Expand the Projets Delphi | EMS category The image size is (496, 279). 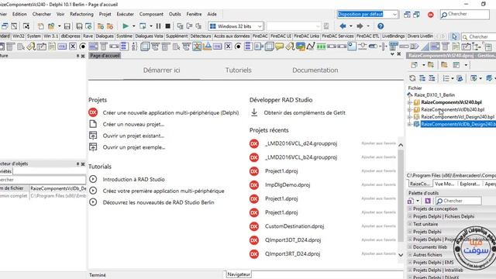coord(410,262)
